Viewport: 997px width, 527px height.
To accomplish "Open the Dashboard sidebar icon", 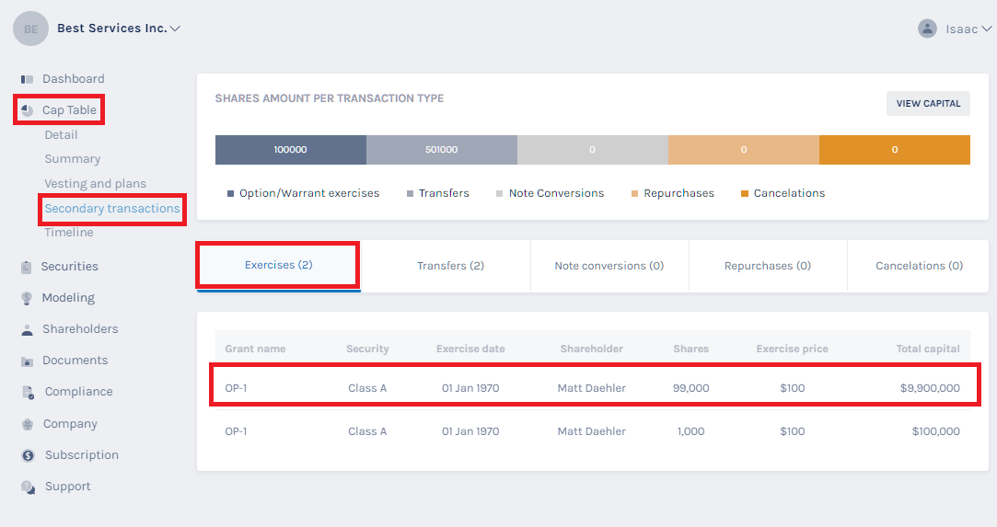I will (x=27, y=79).
